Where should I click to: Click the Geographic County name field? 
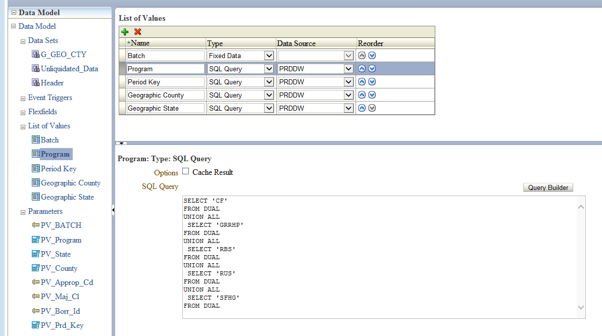point(166,95)
